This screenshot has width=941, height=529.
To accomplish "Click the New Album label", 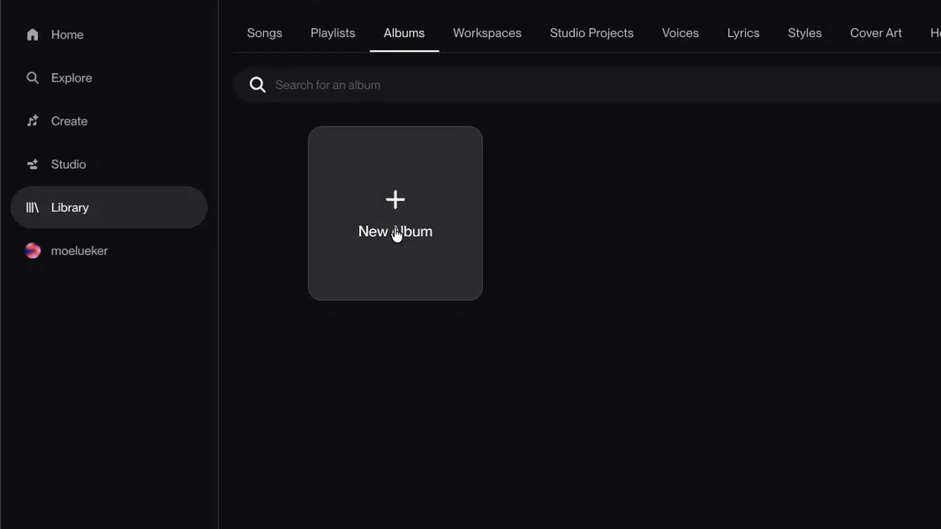I will [395, 232].
